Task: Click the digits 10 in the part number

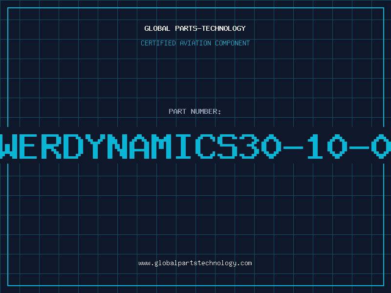Action: coord(325,145)
